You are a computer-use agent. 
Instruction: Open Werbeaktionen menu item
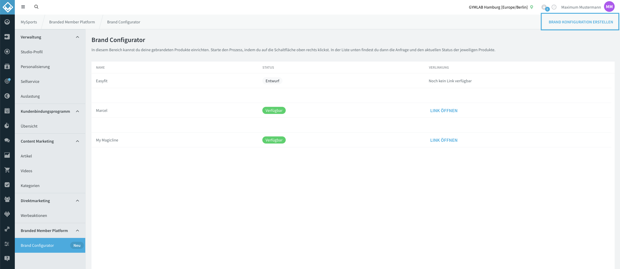point(50,215)
